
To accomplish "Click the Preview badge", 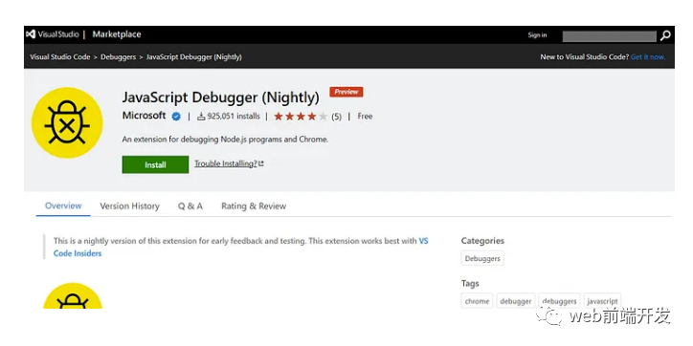I will [x=346, y=92].
